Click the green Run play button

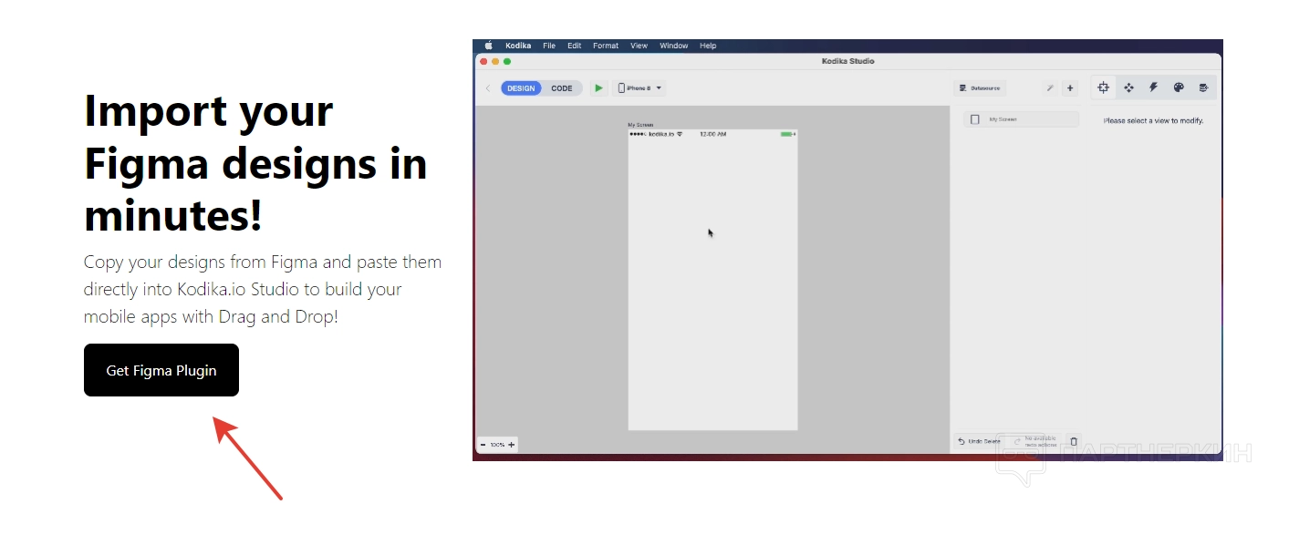[x=598, y=88]
